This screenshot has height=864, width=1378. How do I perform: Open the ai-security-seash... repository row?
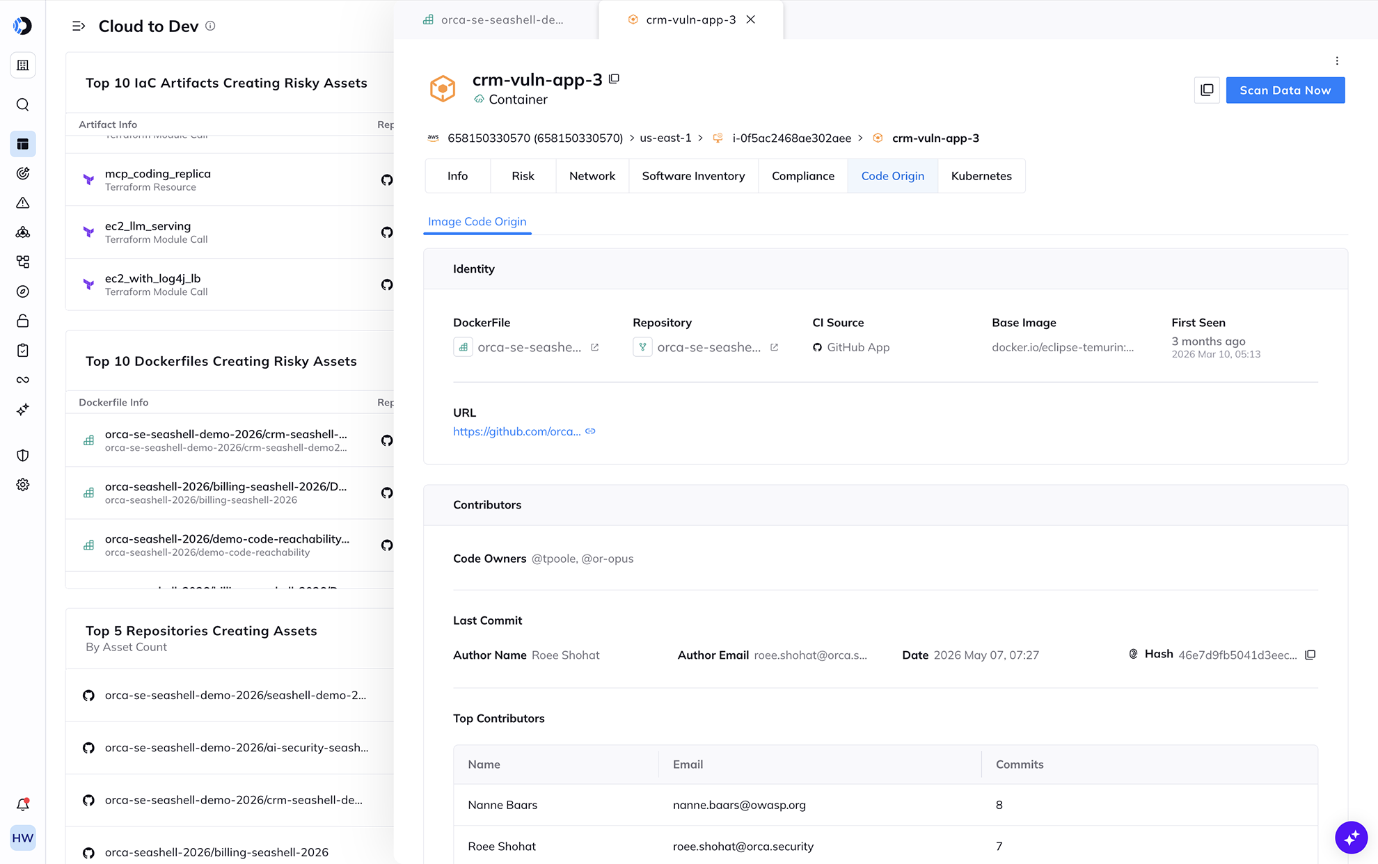[230, 748]
